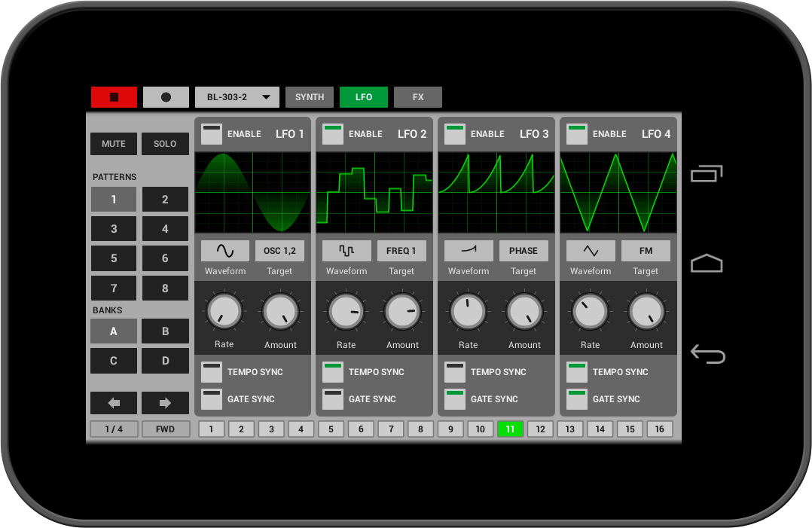Change the PHASE target of LFO 3

pyautogui.click(x=524, y=251)
